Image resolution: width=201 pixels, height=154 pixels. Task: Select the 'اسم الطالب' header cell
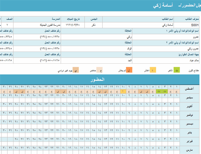pyautogui.click(x=138, y=19)
